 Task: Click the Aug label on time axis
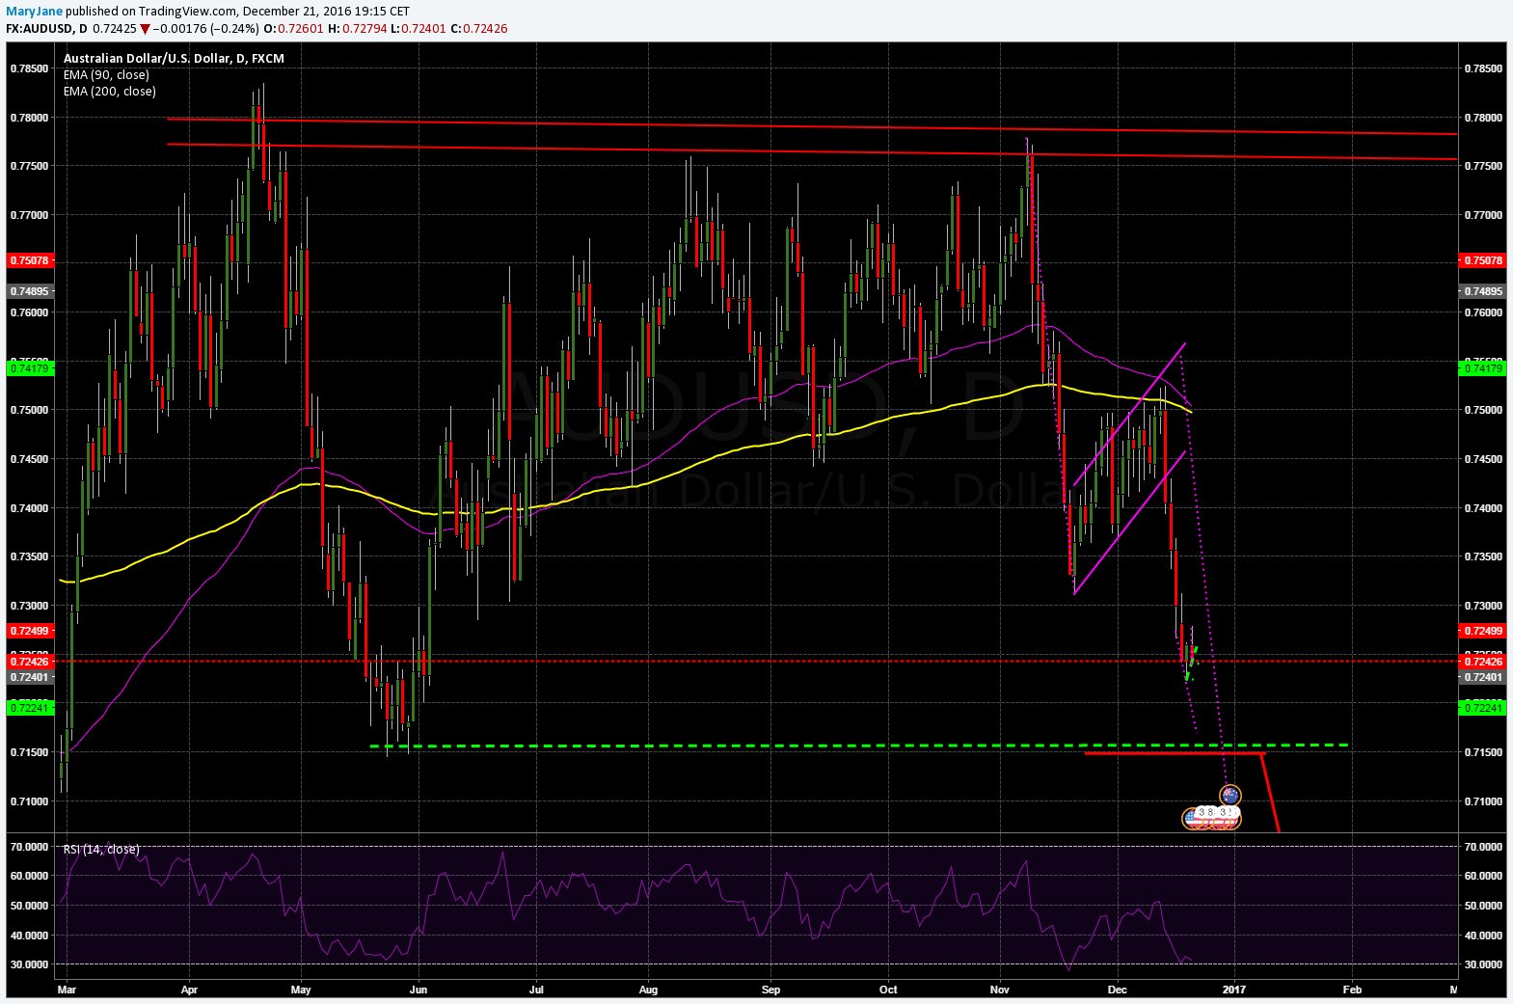[648, 990]
